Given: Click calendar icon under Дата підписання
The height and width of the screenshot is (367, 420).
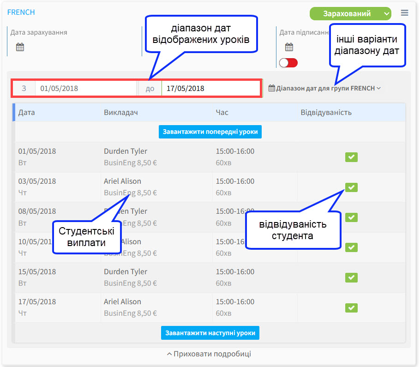Looking at the screenshot, I should click(289, 47).
